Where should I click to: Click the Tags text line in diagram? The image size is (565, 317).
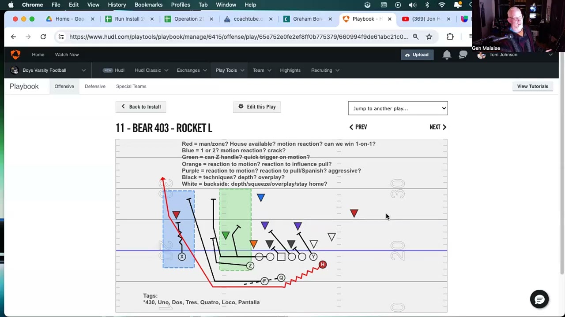click(201, 302)
